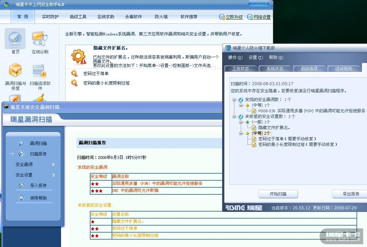Select 安全设置 in scan sidebar

(24, 175)
